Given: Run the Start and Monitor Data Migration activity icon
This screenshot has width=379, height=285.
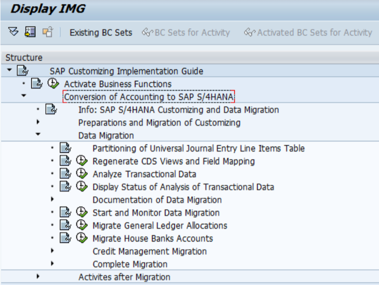Looking at the screenshot, I should 82,213.
